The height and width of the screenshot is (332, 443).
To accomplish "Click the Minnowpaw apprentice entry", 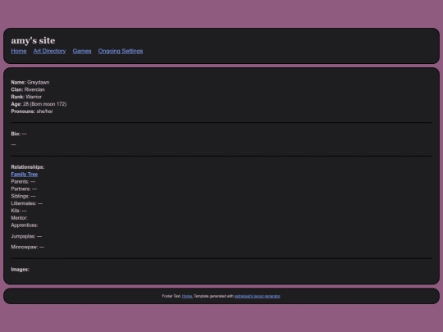I will pyautogui.click(x=28, y=247).
